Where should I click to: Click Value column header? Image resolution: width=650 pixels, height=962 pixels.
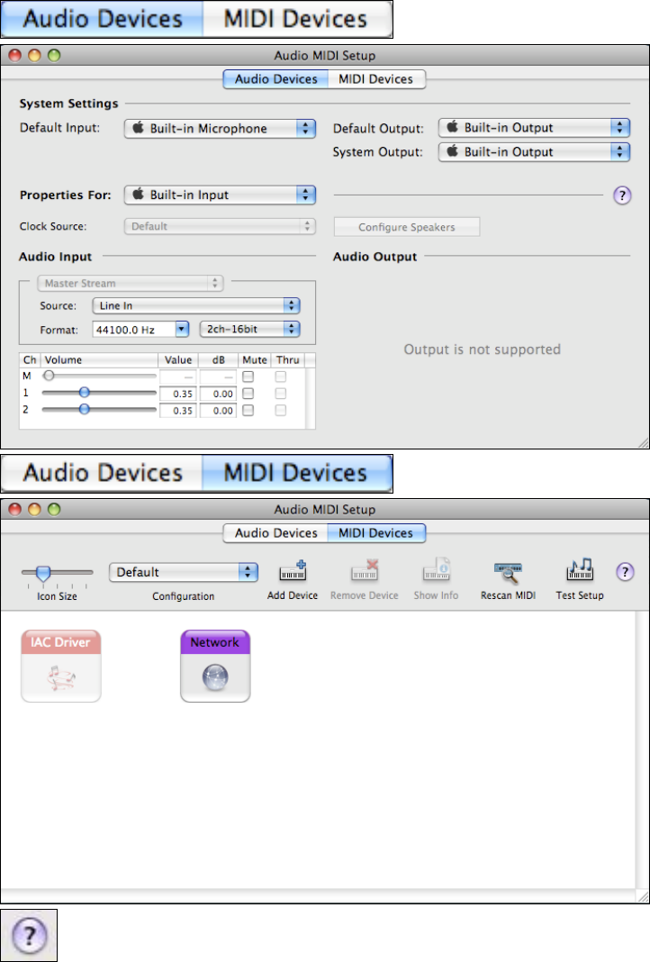[x=178, y=360]
